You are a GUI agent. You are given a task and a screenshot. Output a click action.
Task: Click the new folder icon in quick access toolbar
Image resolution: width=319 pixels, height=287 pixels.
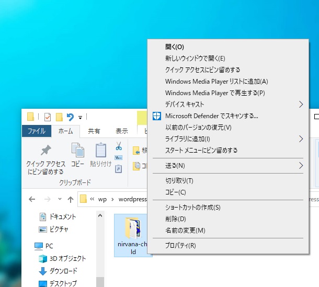59,117
